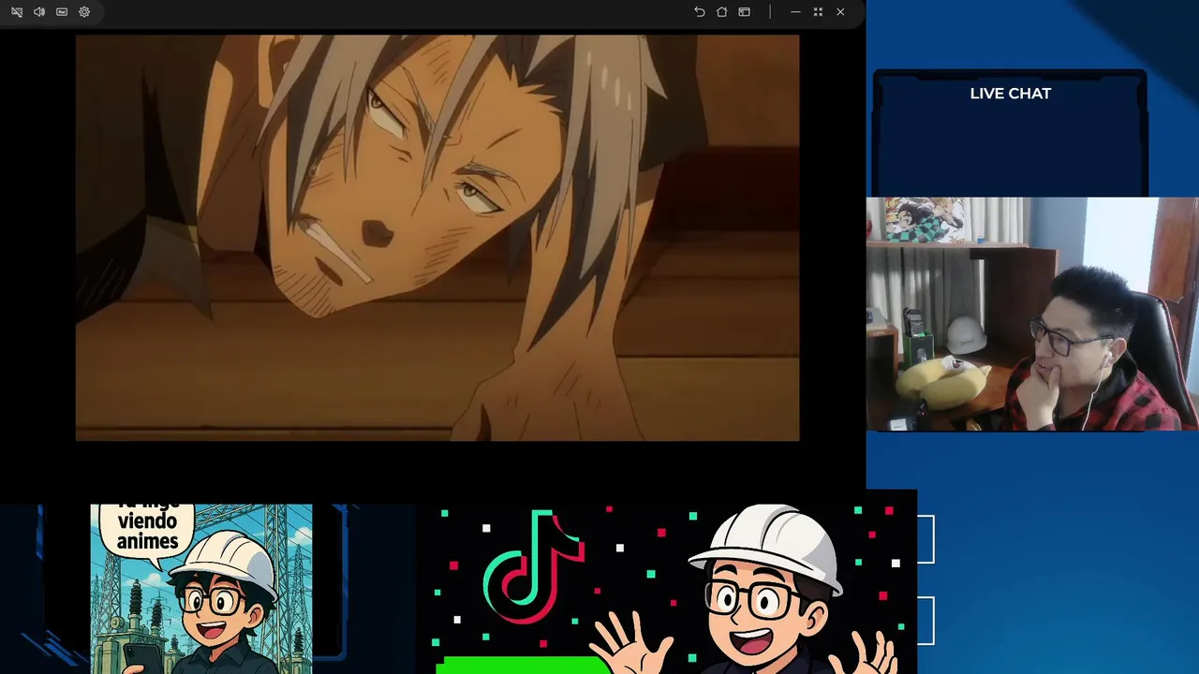Close the player window

[x=840, y=12]
